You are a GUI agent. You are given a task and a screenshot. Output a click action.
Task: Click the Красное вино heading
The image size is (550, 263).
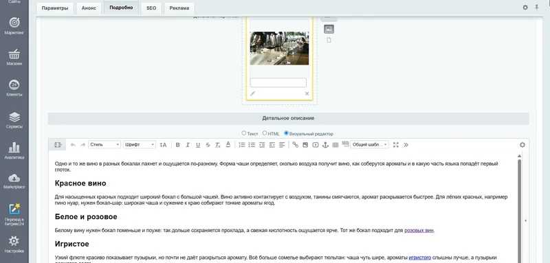(80, 183)
